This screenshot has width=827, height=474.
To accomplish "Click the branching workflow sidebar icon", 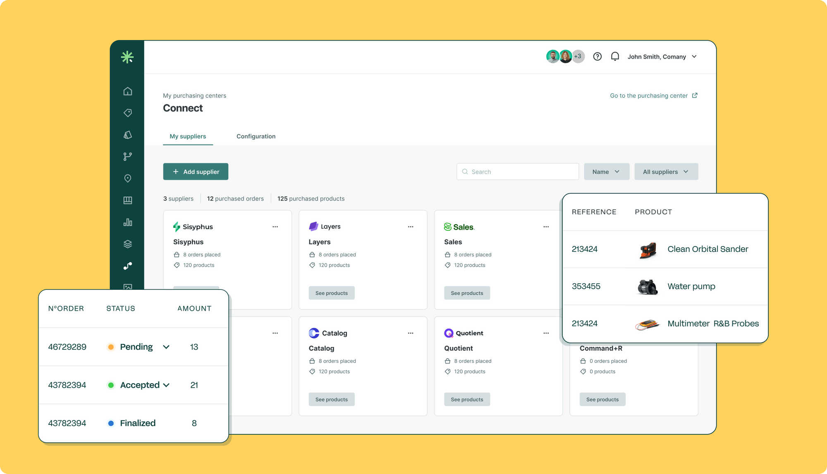I will [128, 156].
